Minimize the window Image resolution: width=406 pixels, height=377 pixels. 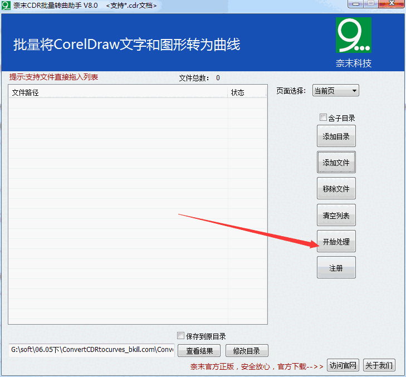point(356,4)
